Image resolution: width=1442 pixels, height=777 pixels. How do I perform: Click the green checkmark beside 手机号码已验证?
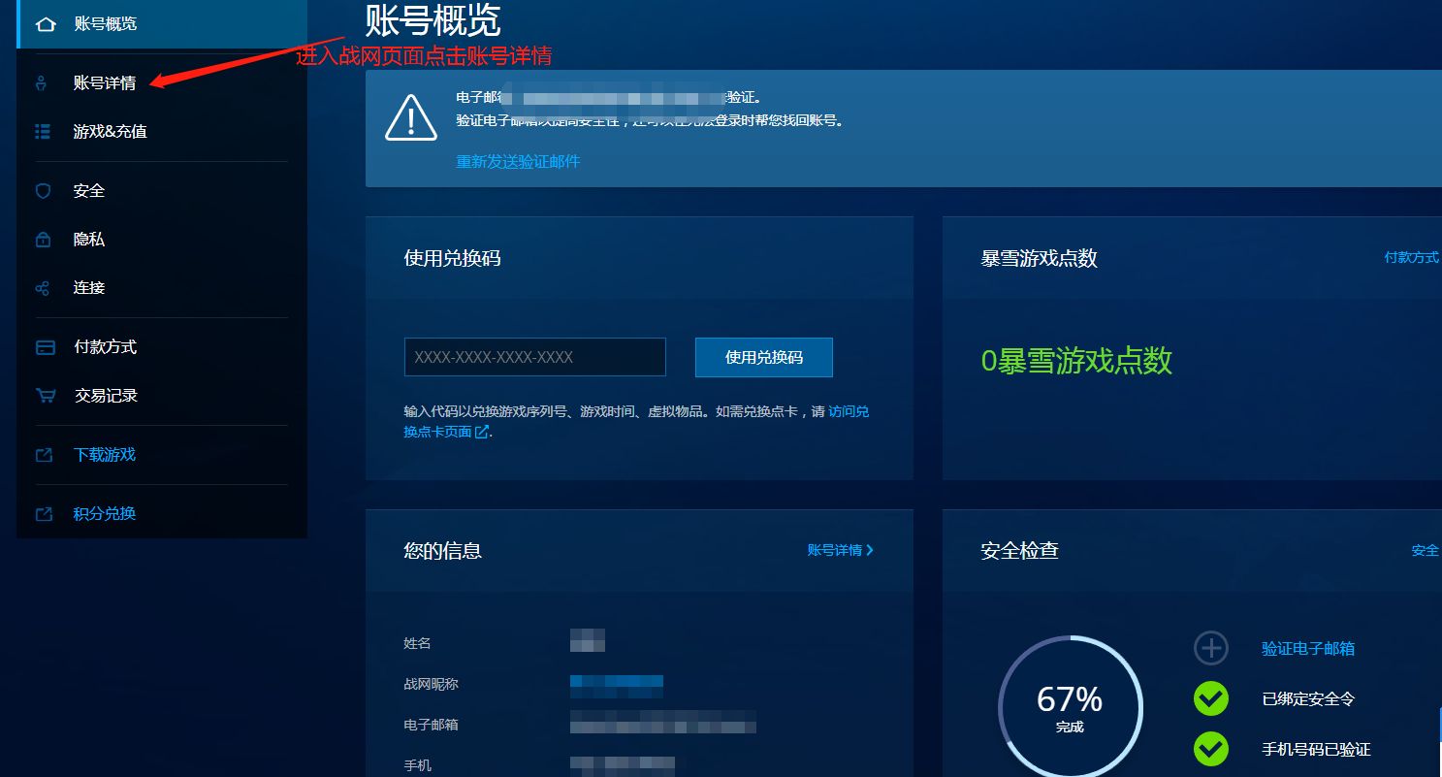pos(1211,749)
